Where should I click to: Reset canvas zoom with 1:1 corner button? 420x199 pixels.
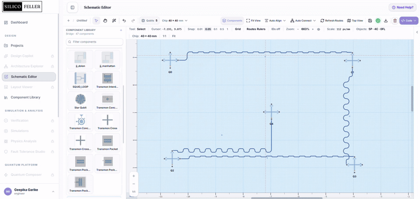click(134, 192)
